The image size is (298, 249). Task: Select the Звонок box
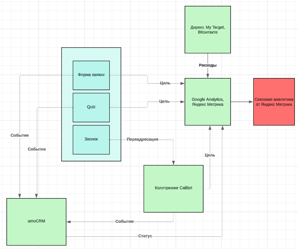tap(91, 139)
